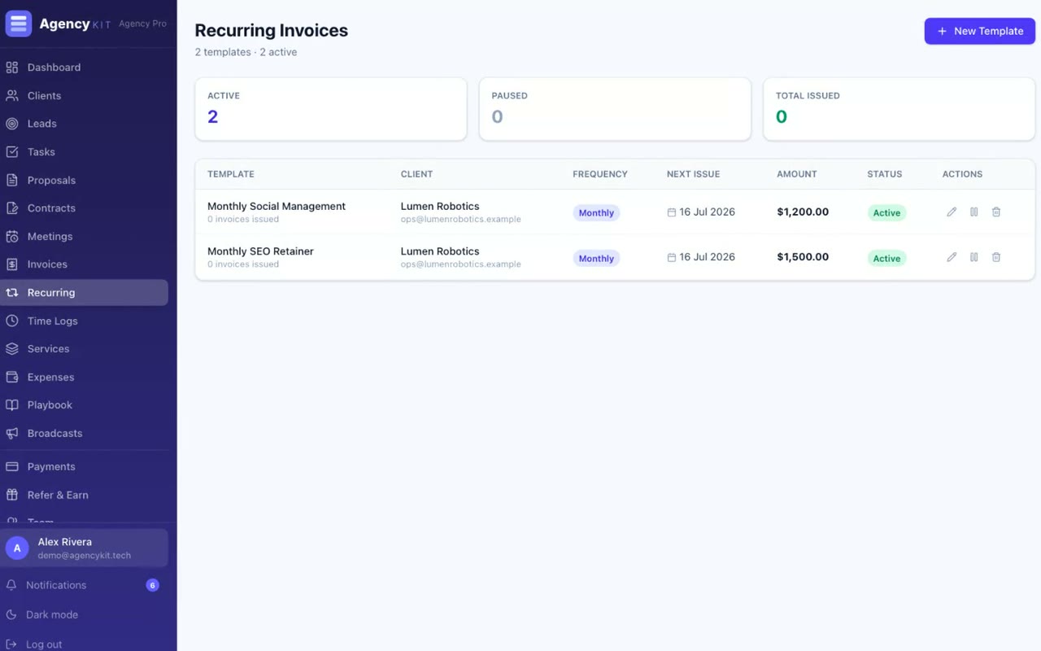Open the Alex Rivera profile card

click(x=84, y=548)
